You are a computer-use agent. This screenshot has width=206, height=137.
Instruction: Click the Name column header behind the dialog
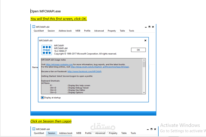[x=35, y=67]
